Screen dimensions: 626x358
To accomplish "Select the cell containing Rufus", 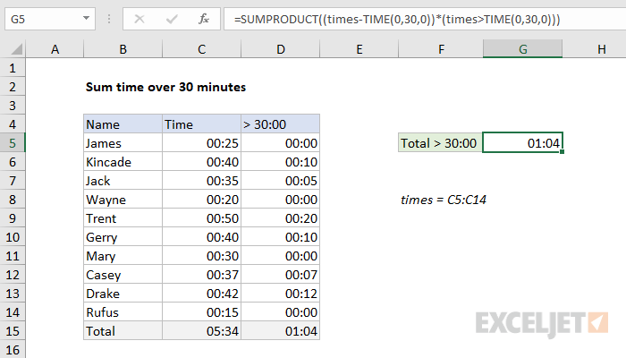I will point(123,312).
